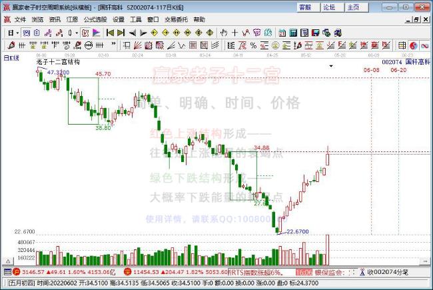Click the 45.70 price label
The width and height of the screenshot is (433, 290).
coord(103,74)
